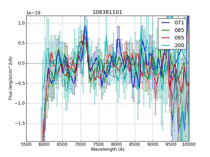This screenshot has width=210, height=157.
Task: Select the 095 legend label
Action: click(179, 38)
